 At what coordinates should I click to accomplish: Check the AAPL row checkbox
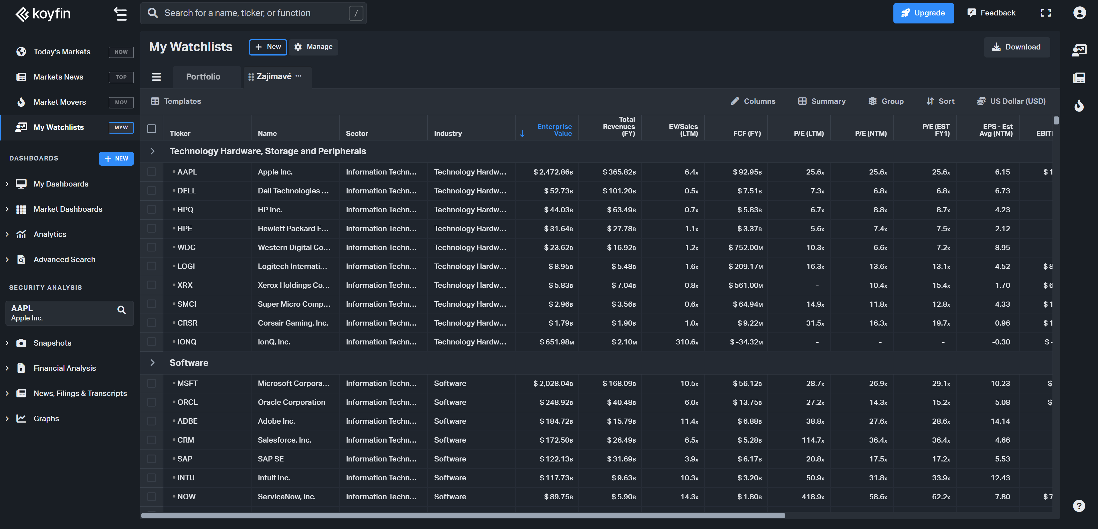[151, 172]
